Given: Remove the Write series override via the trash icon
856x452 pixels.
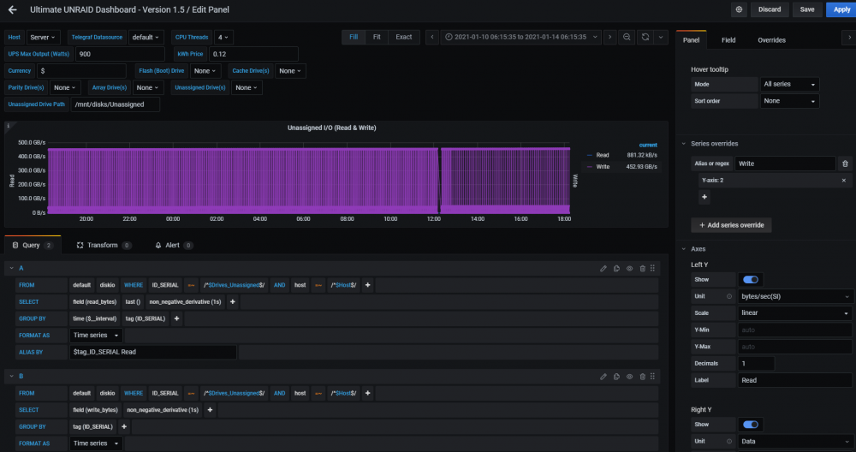Looking at the screenshot, I should pyautogui.click(x=845, y=164).
